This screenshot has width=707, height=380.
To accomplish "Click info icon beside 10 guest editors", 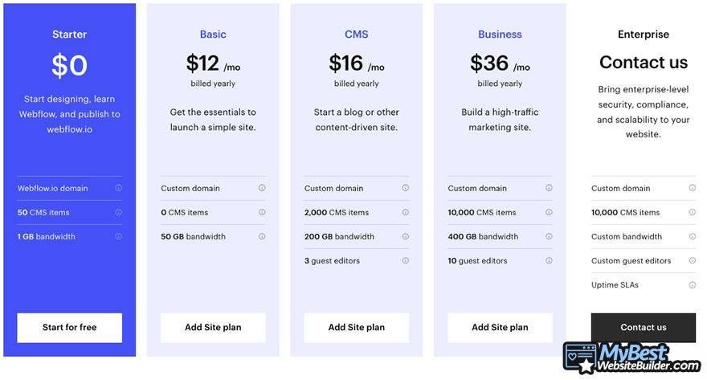I will (549, 260).
